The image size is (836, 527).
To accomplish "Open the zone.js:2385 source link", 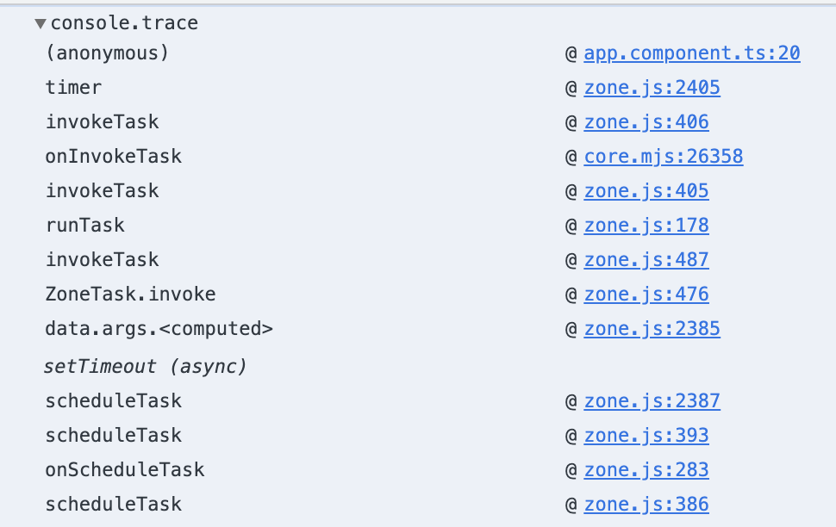I will coord(652,329).
